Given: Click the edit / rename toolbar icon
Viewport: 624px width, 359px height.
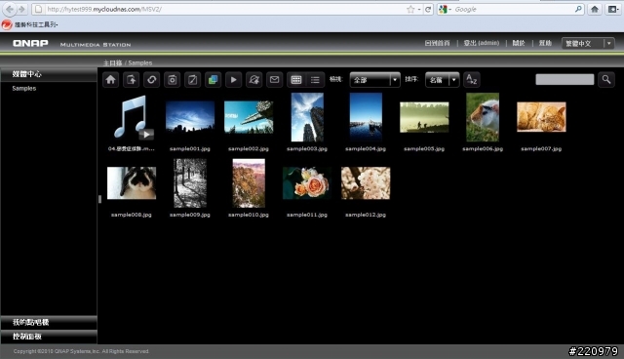Looking at the screenshot, I should pos(193,80).
